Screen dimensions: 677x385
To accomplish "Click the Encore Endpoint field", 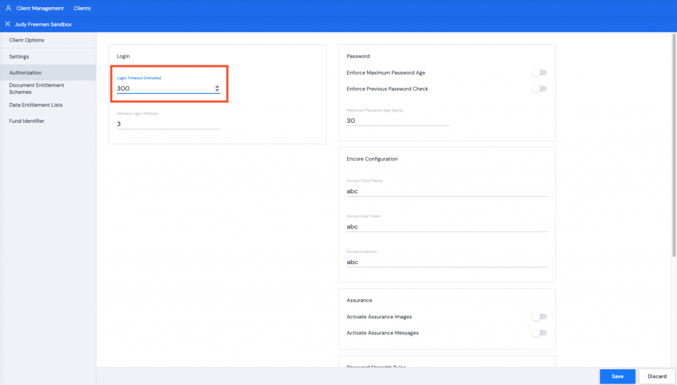I will [447, 262].
